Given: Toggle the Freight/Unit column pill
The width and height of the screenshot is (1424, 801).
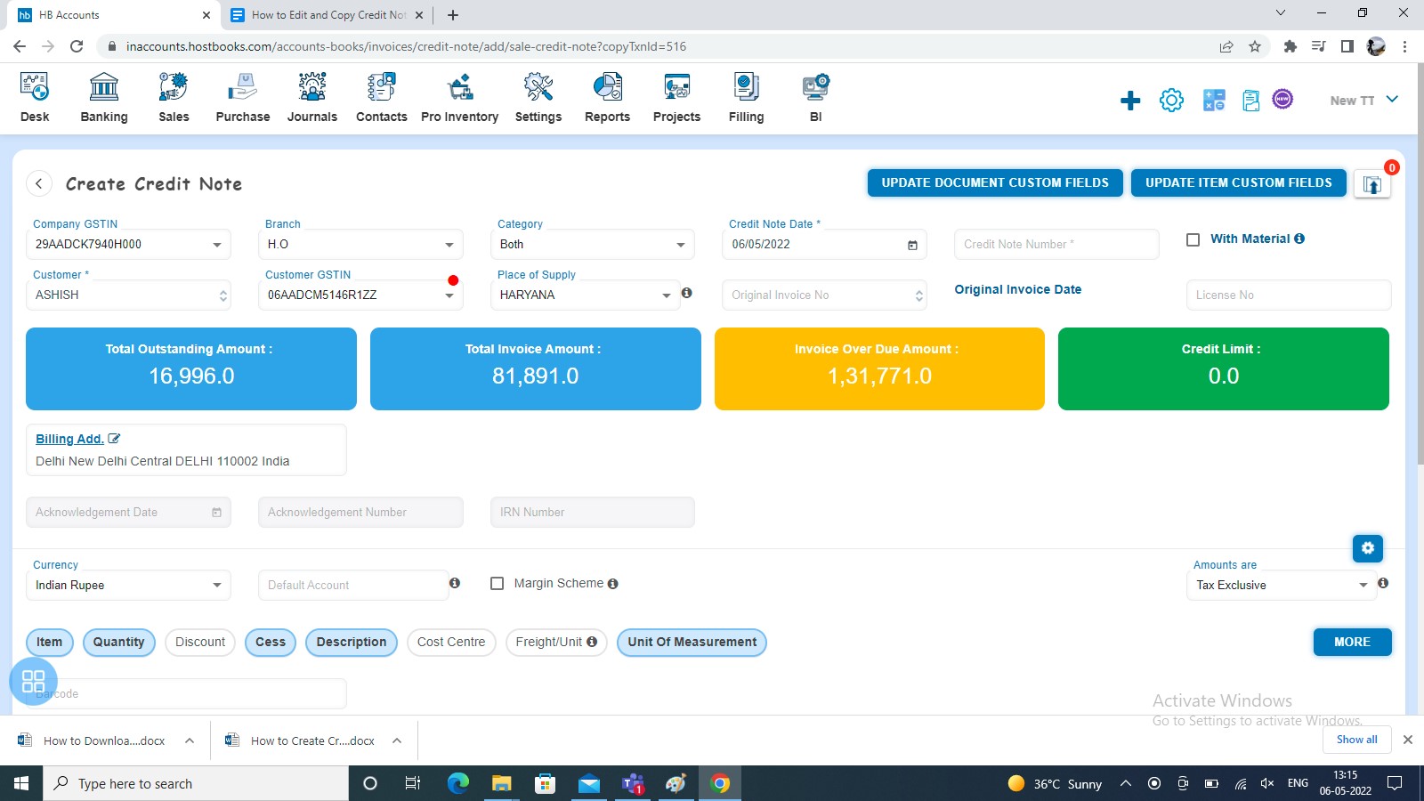Looking at the screenshot, I should coord(556,642).
